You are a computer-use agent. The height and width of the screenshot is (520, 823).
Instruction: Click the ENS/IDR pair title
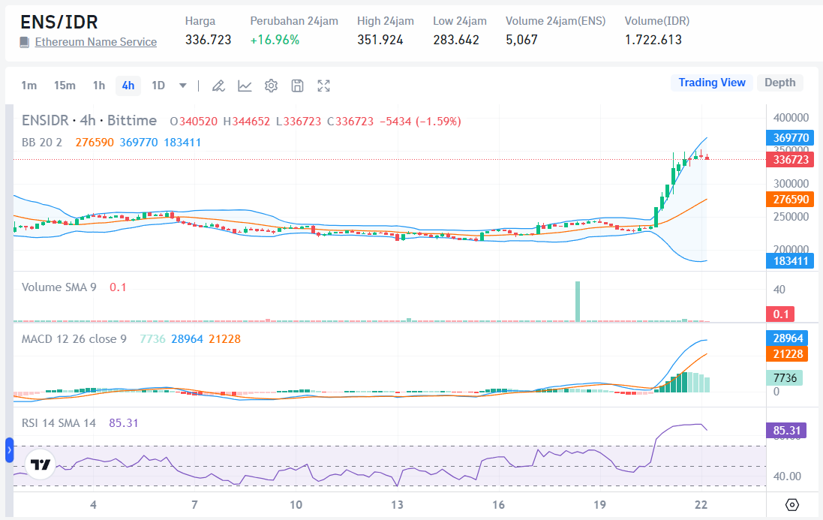59,22
